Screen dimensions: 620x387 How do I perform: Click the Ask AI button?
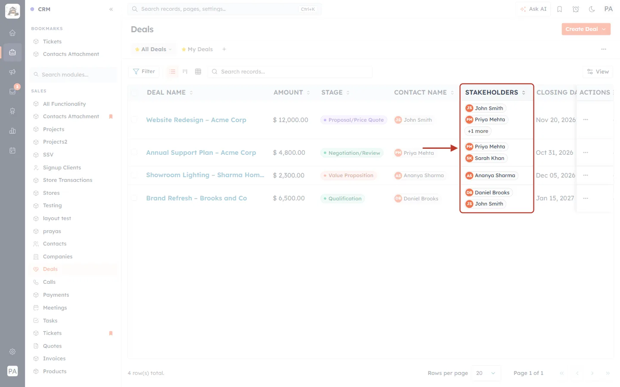533,9
